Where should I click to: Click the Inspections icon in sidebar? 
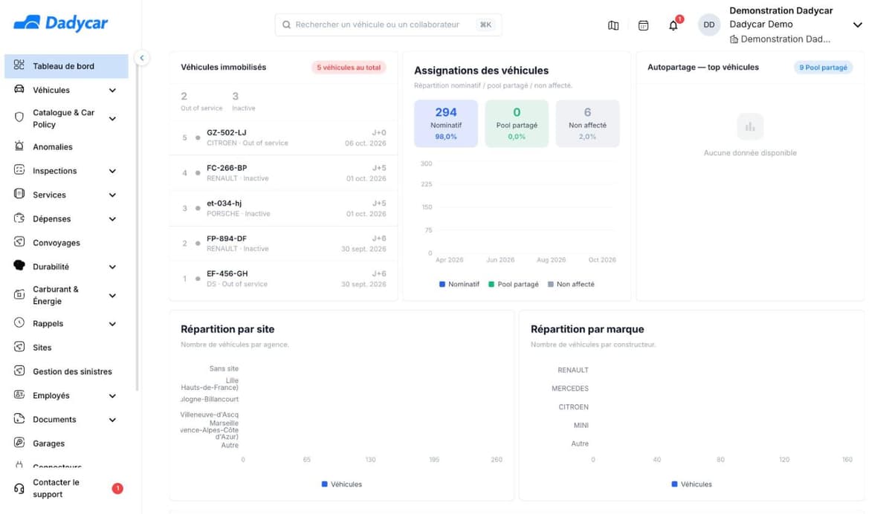pos(19,170)
